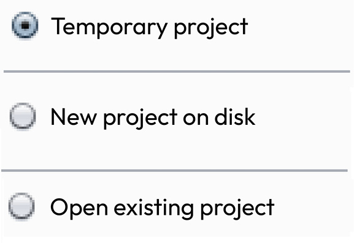The width and height of the screenshot is (354, 243).
Task: Click empty row space right of Temporary project
Action: click(300, 27)
